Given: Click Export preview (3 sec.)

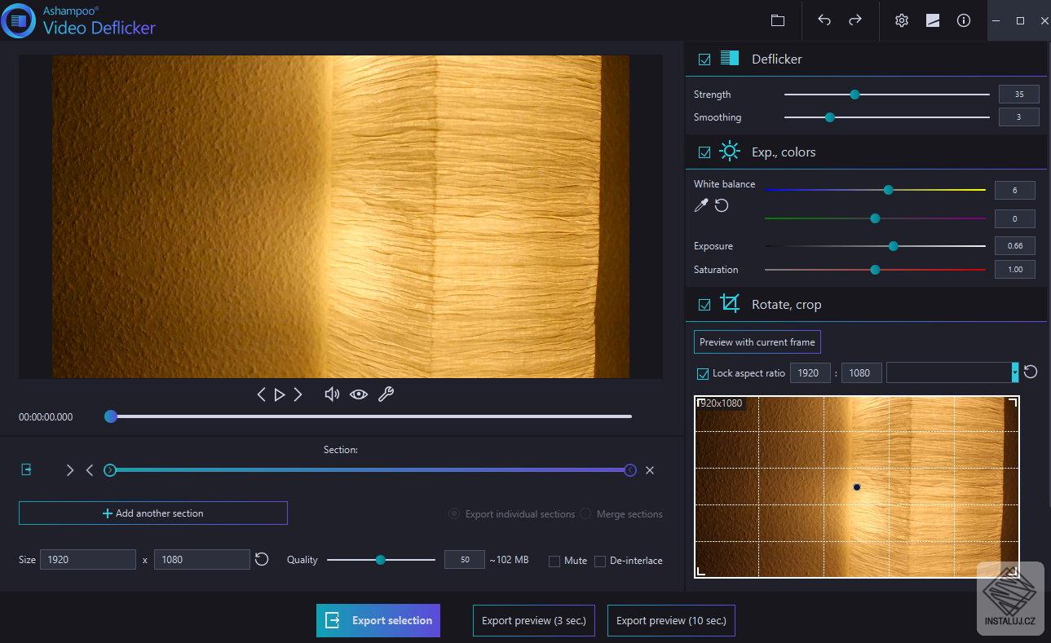Looking at the screenshot, I should (534, 620).
